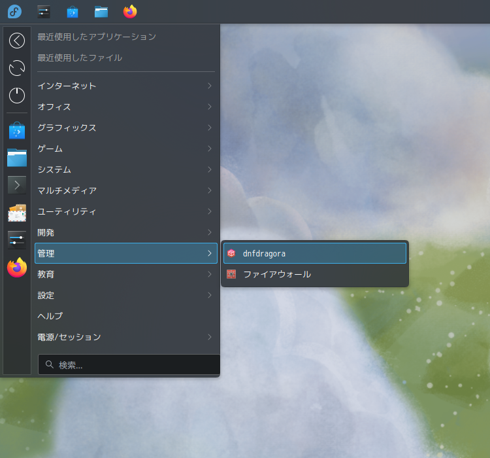Click the back arrow icon in sidebar
490x458 pixels.
coord(17,41)
